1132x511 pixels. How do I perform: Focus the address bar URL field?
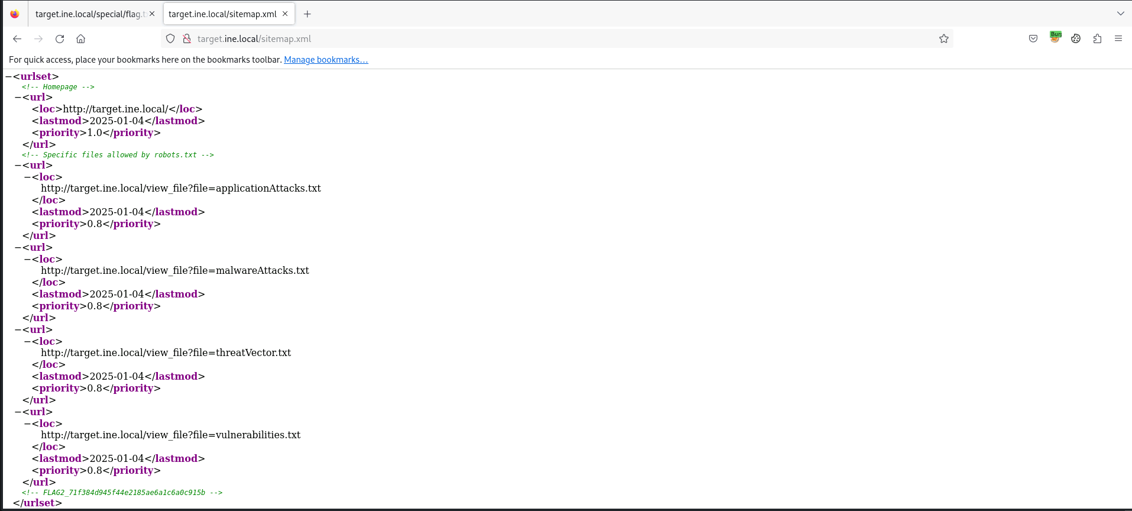[x=556, y=38]
